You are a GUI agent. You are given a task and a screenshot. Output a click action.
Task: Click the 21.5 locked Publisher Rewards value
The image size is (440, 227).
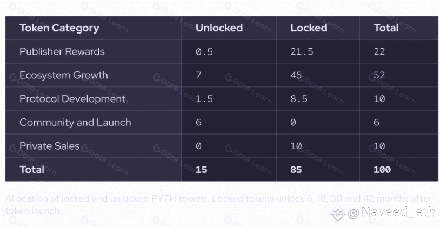[x=302, y=52]
